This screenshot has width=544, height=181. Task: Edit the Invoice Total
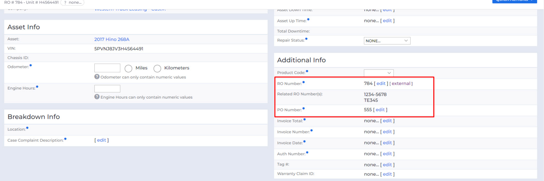point(387,121)
